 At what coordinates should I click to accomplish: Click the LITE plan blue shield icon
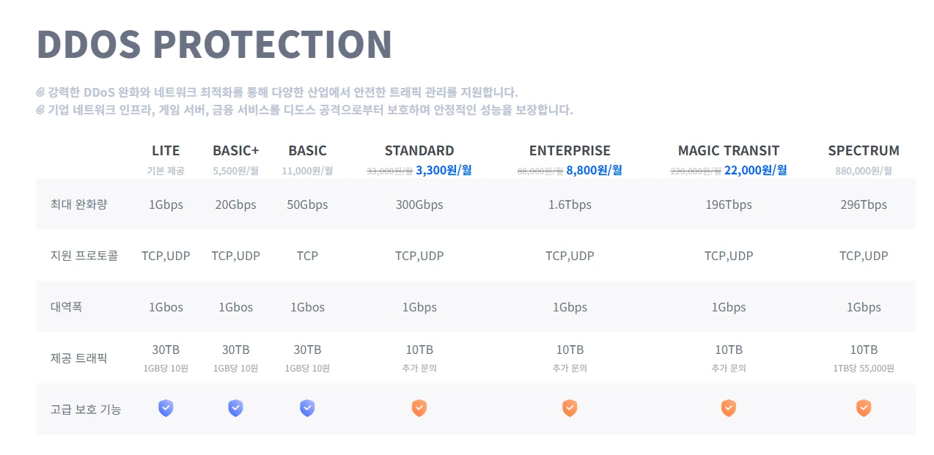166,408
